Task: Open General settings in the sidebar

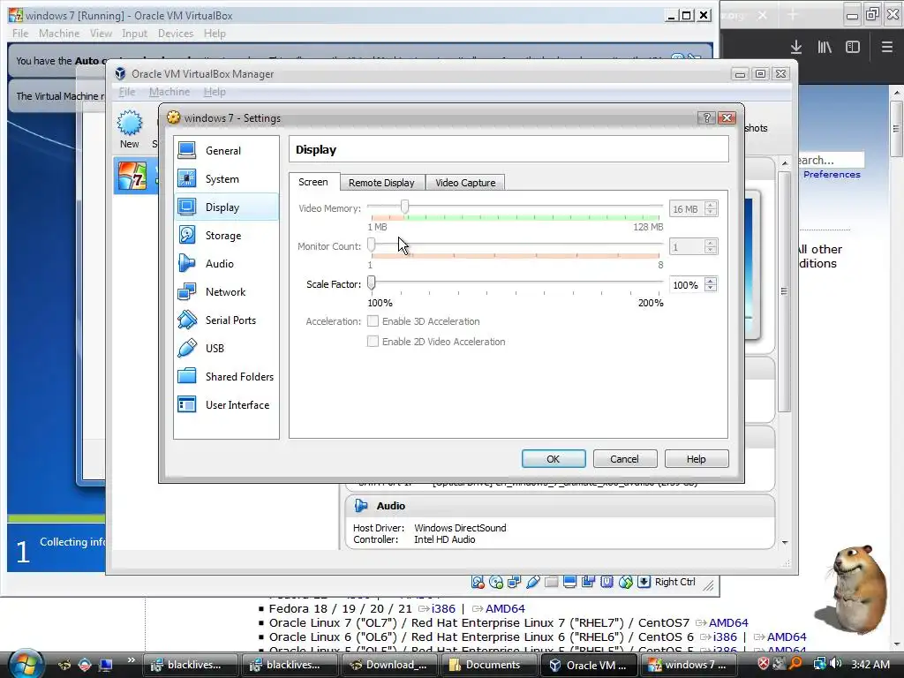Action: pos(226,150)
